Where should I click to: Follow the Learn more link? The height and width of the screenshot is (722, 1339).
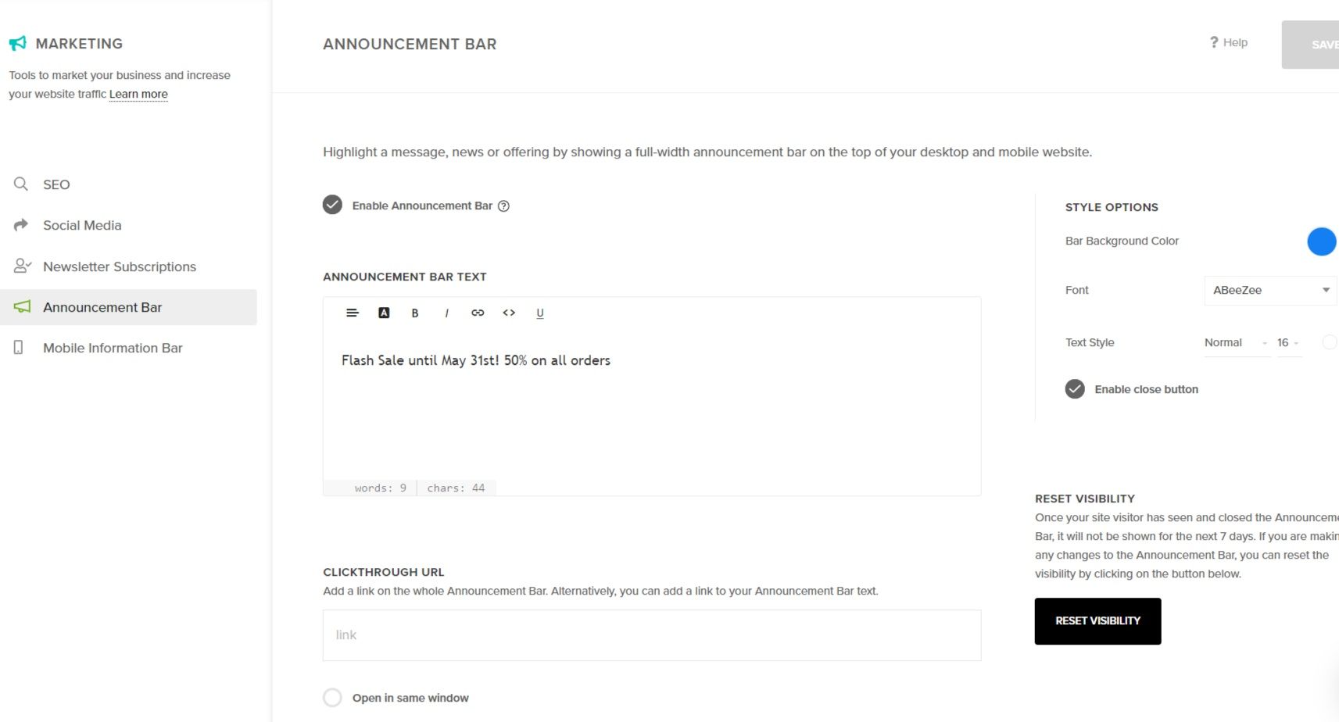138,94
